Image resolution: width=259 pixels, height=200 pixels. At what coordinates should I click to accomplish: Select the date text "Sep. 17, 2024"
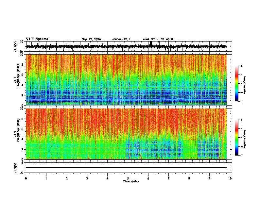pos(91,39)
